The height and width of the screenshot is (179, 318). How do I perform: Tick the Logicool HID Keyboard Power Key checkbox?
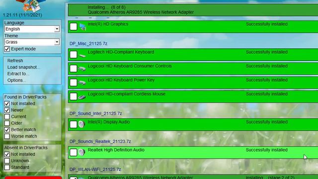[x=74, y=83]
